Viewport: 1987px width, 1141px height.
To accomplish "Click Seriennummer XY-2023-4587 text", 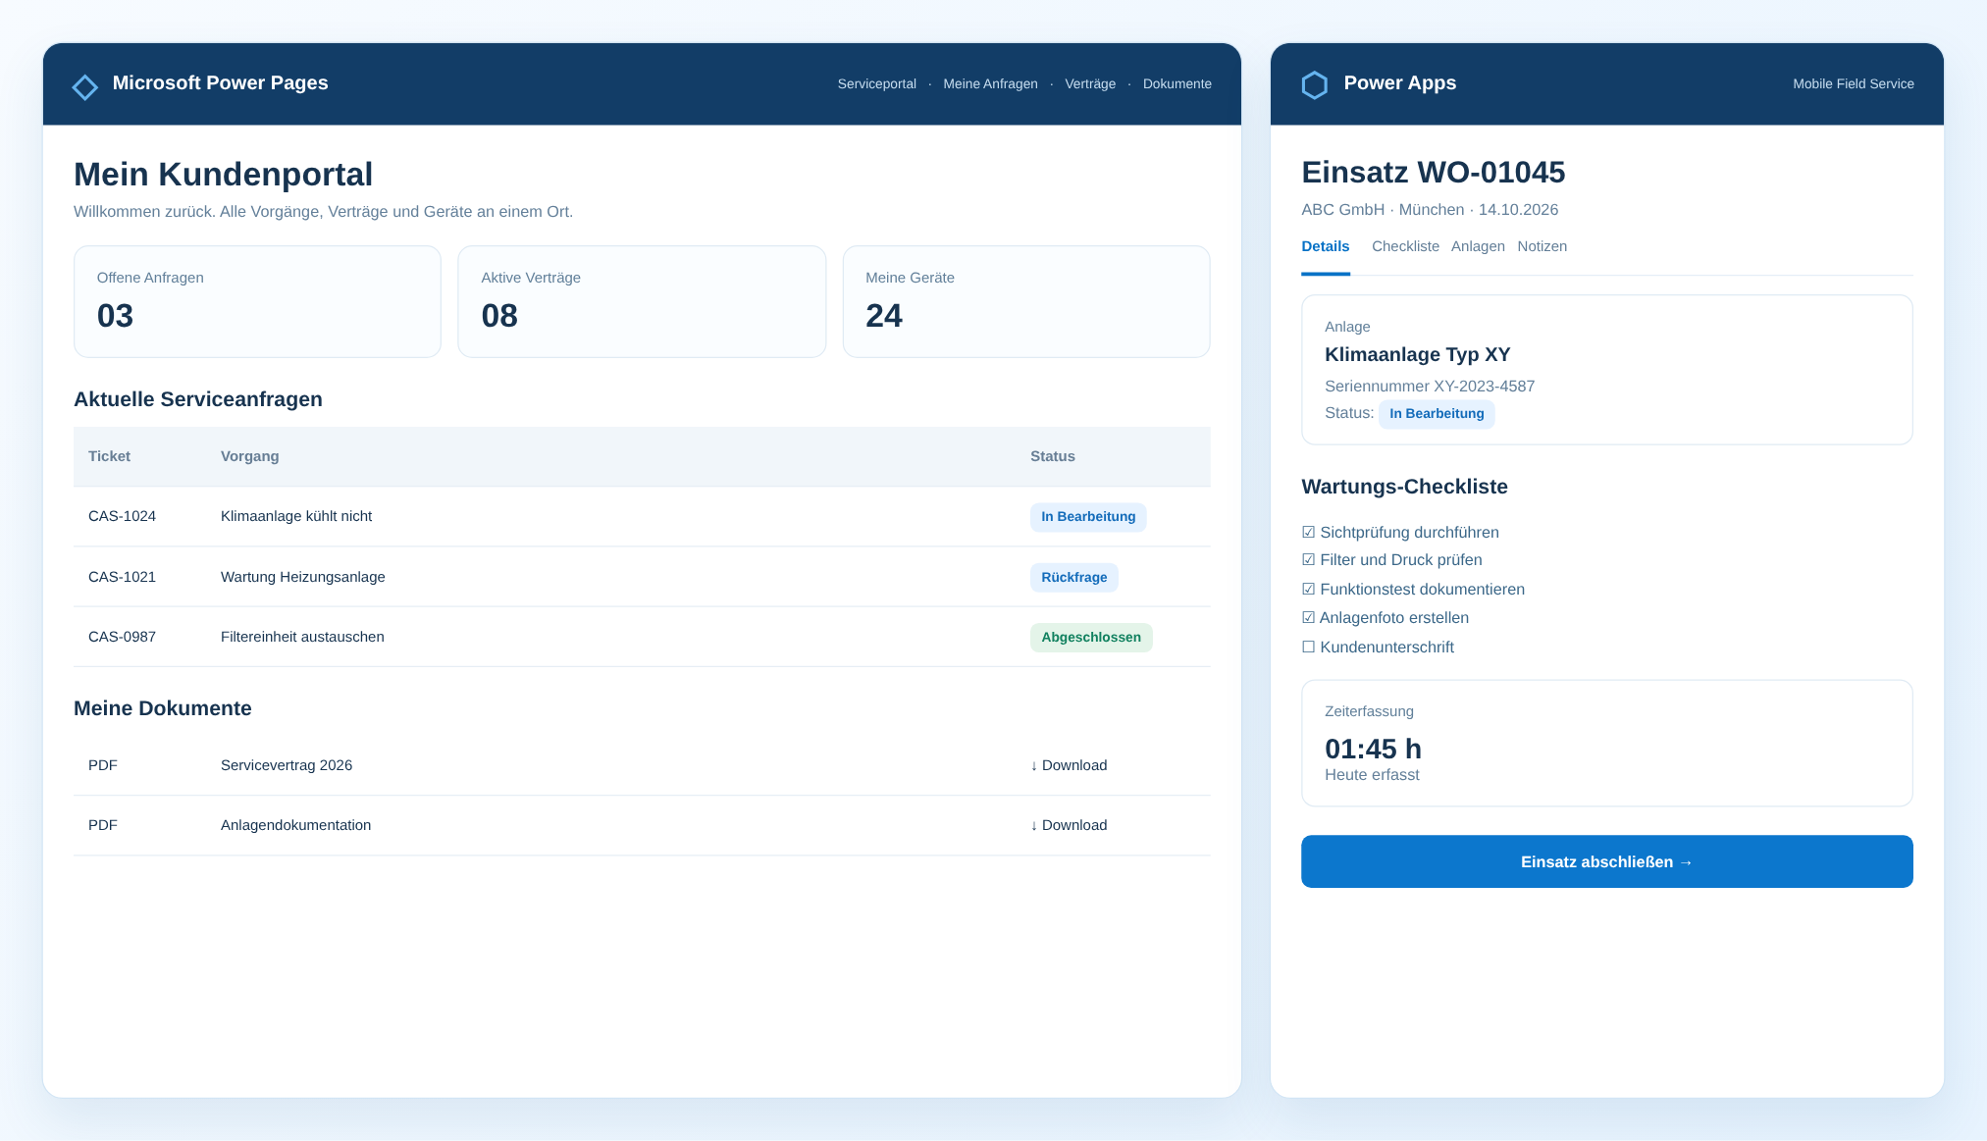I will 1429,387.
